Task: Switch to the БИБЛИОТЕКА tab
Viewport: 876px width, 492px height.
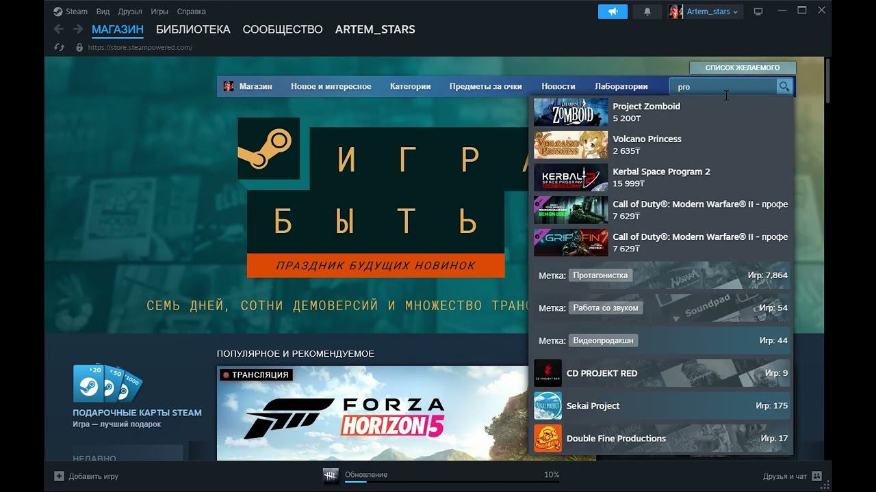Action: click(193, 29)
